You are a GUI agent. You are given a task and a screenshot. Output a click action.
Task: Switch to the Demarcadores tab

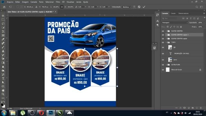pos(183,14)
